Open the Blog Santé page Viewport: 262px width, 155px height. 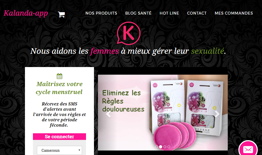138,13
